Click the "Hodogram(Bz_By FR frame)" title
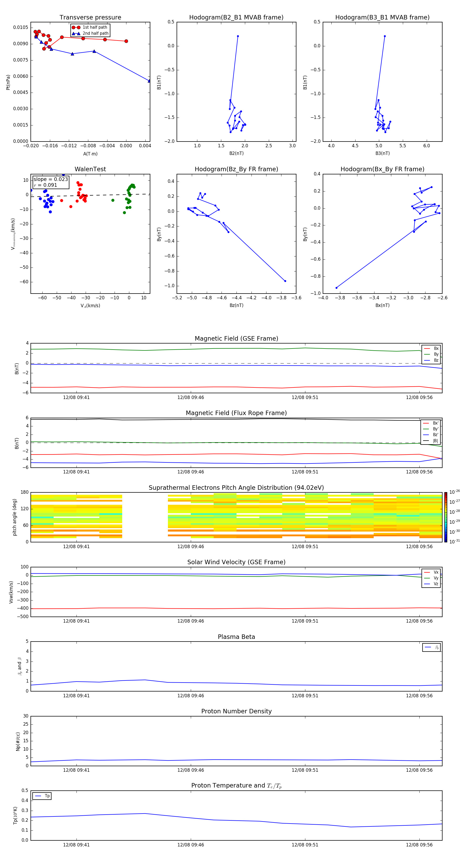 coord(236,169)
